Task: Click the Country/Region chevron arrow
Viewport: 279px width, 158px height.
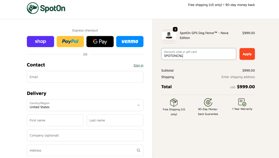Action: click(138, 105)
